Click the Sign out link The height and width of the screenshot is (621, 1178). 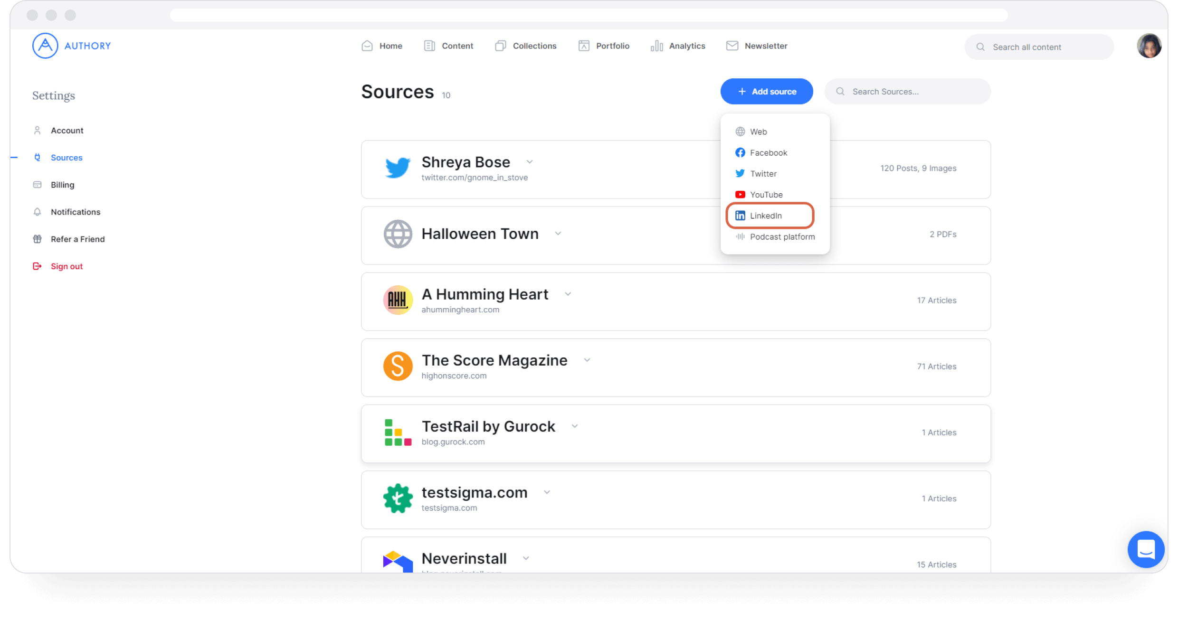(66, 266)
